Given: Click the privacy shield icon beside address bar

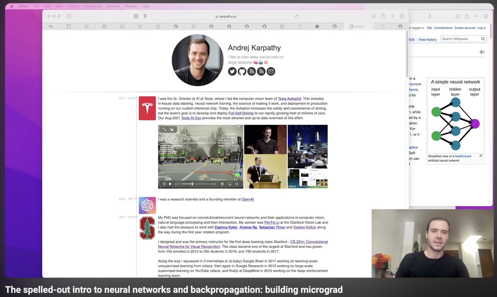Looking at the screenshot, I should tap(145, 16).
